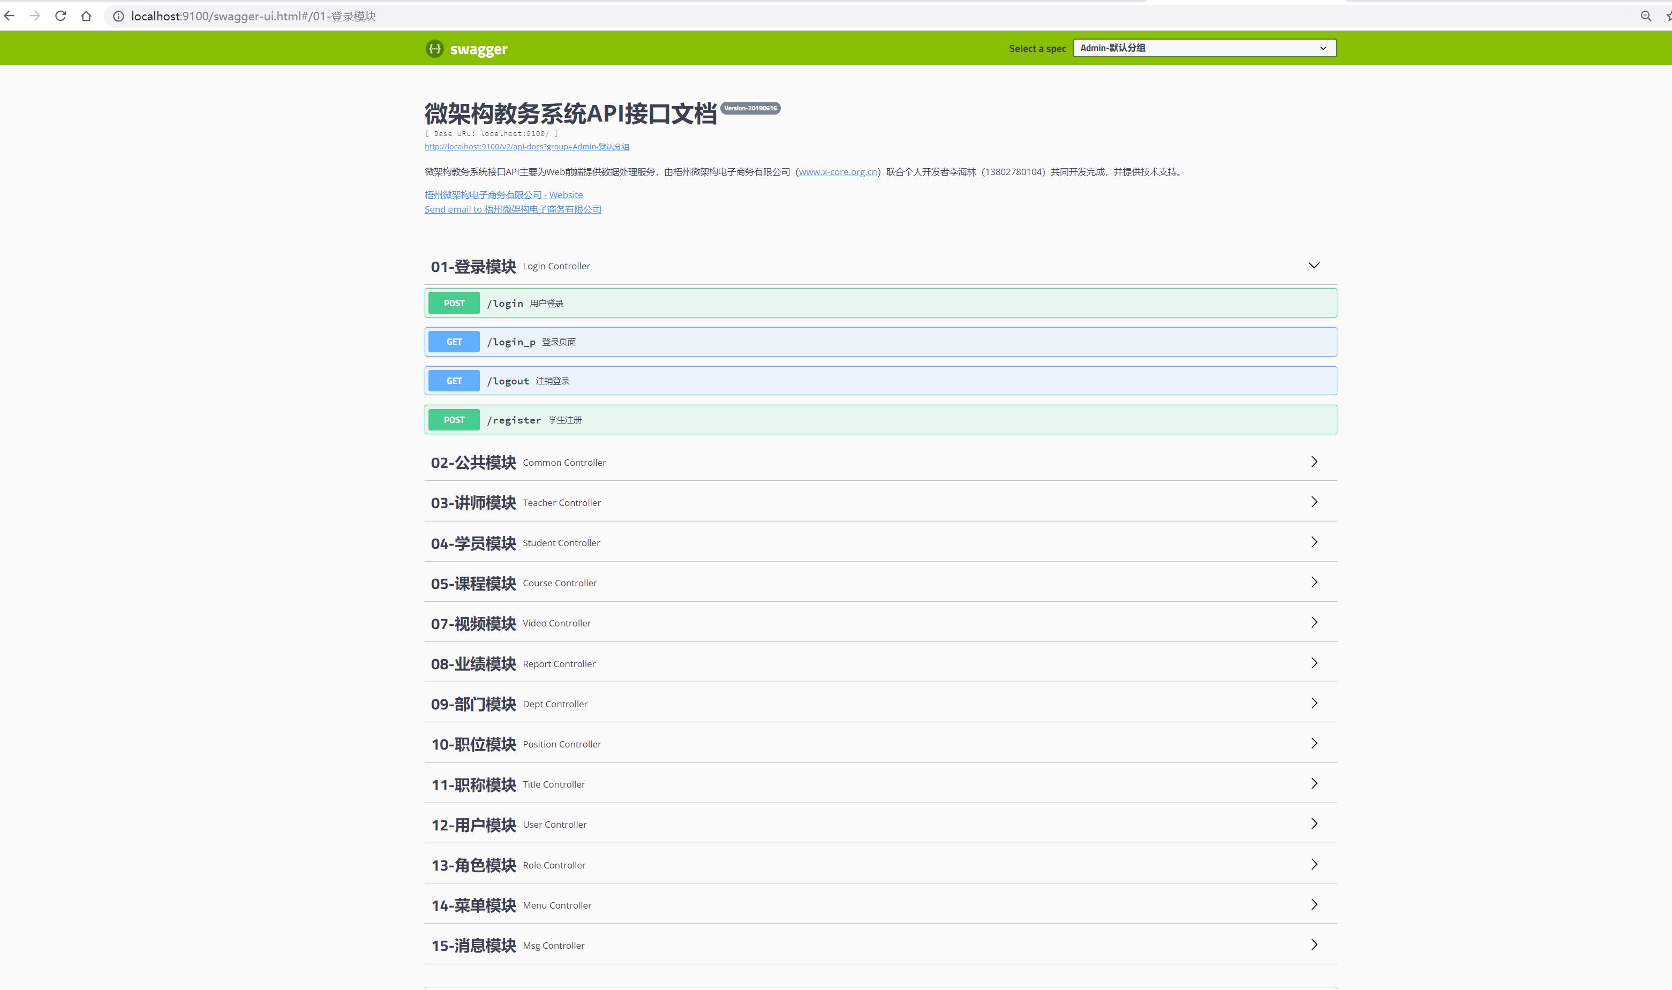The image size is (1672, 990).
Task: Click the browser reload icon
Action: (x=61, y=16)
